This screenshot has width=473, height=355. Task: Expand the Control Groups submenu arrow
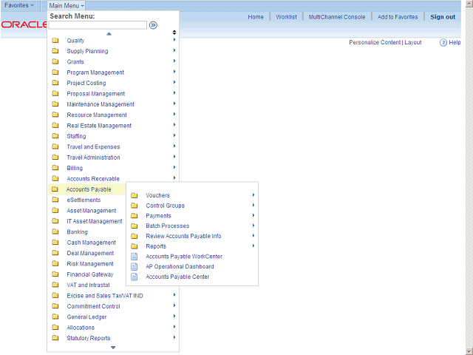253,205
